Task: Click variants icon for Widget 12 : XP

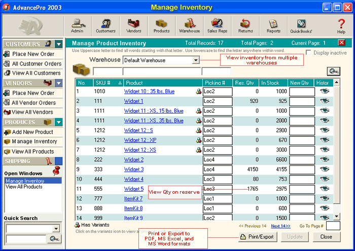Action: click(199, 140)
